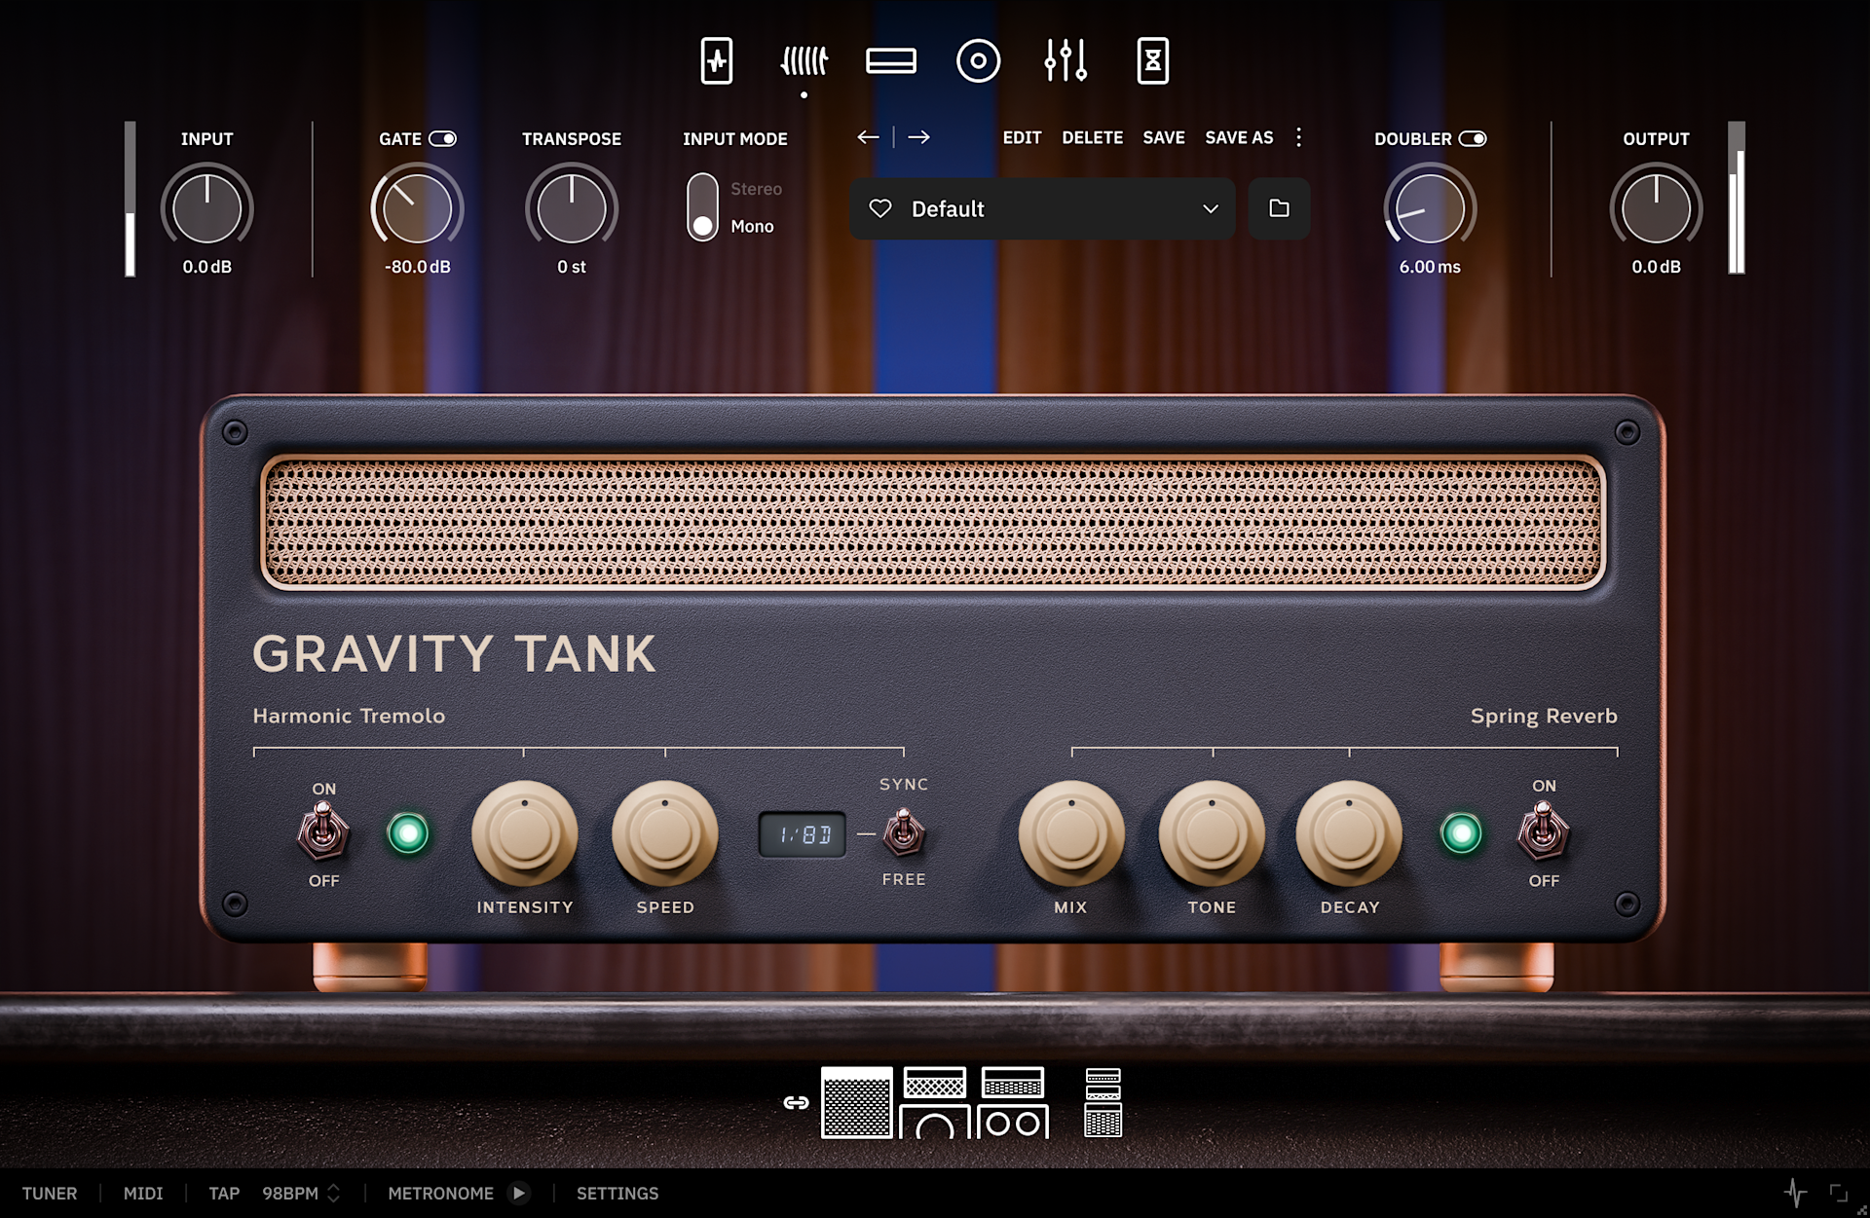Viewport: 1870px width, 1218px height.
Task: Open preset folder browser icon
Action: pos(1279,208)
